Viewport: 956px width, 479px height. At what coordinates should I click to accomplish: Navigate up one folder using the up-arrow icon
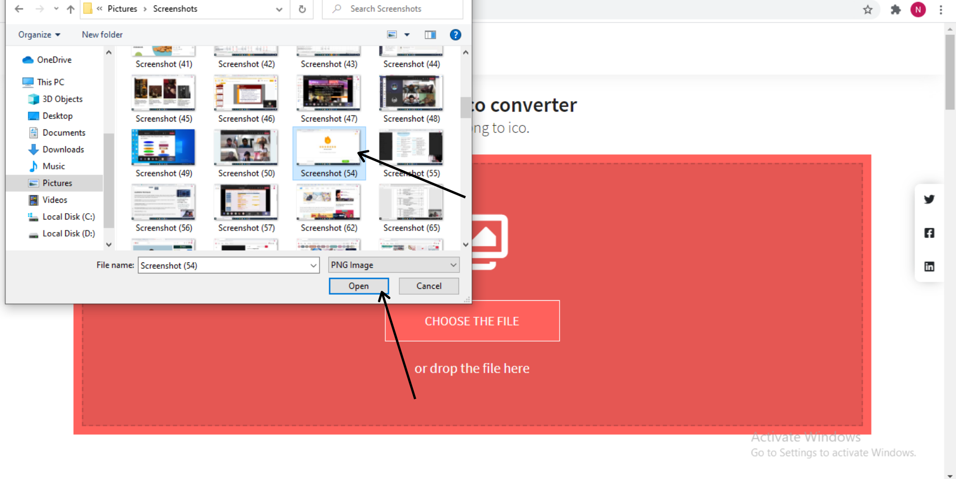[x=70, y=9]
